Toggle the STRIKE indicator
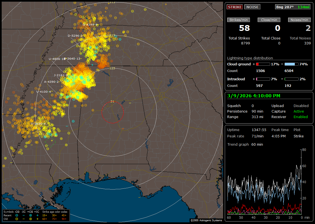 235,7
